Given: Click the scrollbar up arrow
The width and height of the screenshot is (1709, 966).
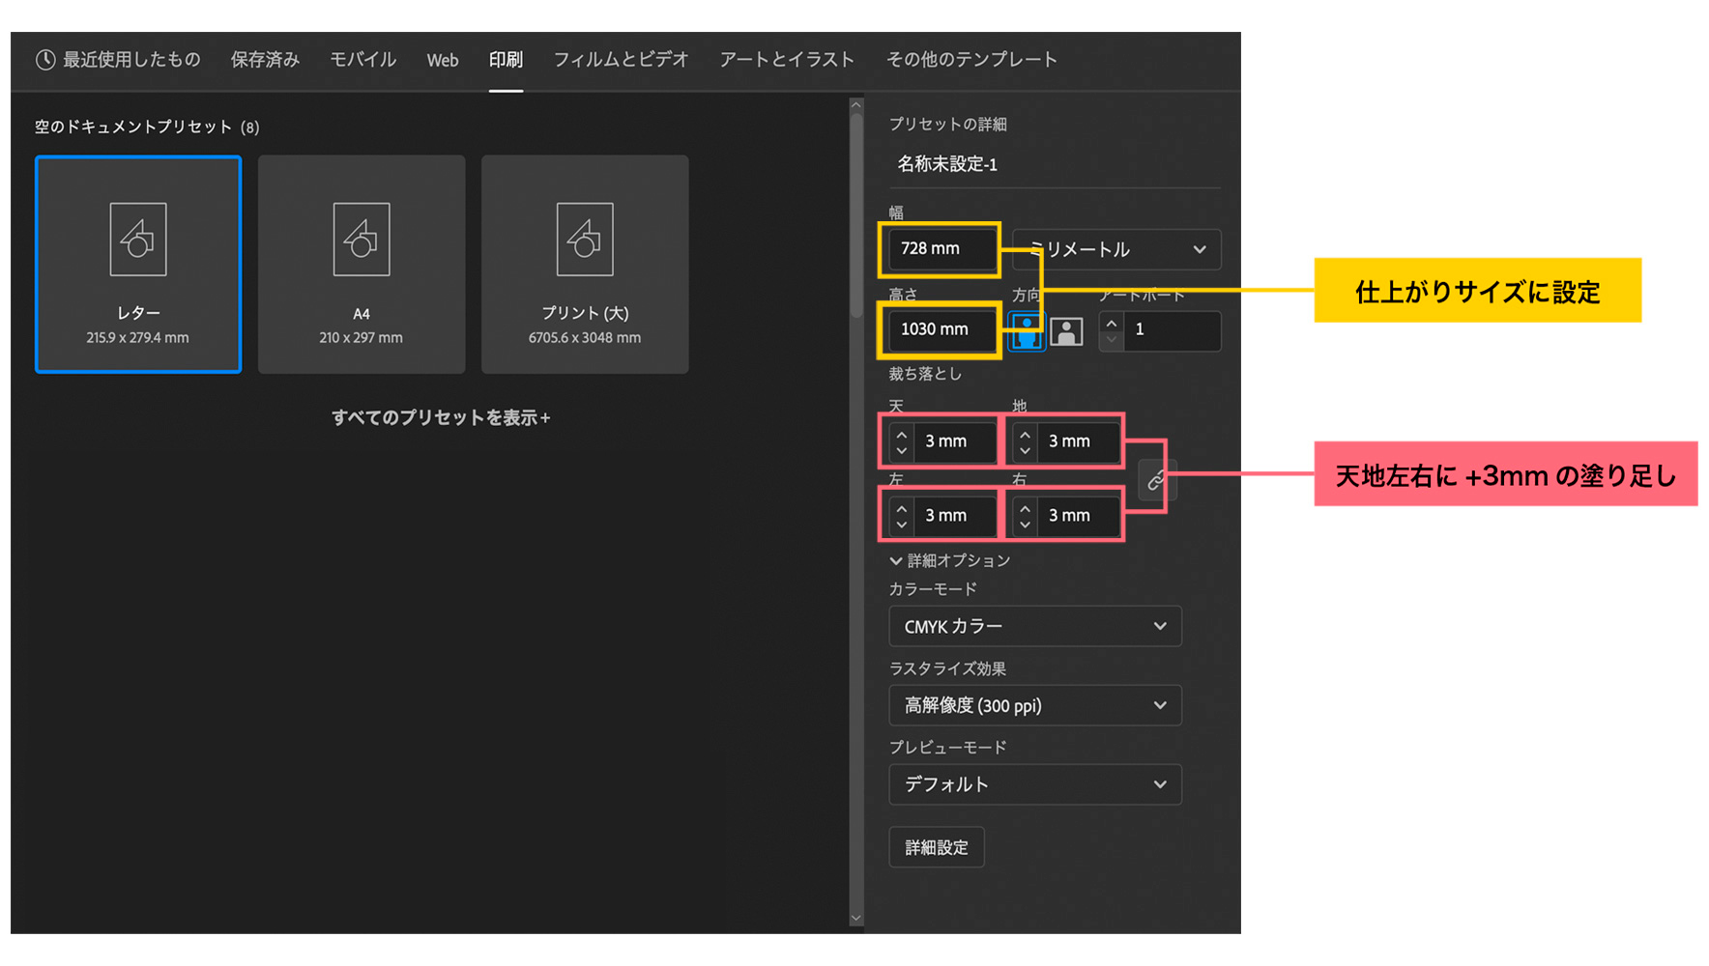Looking at the screenshot, I should point(856,105).
